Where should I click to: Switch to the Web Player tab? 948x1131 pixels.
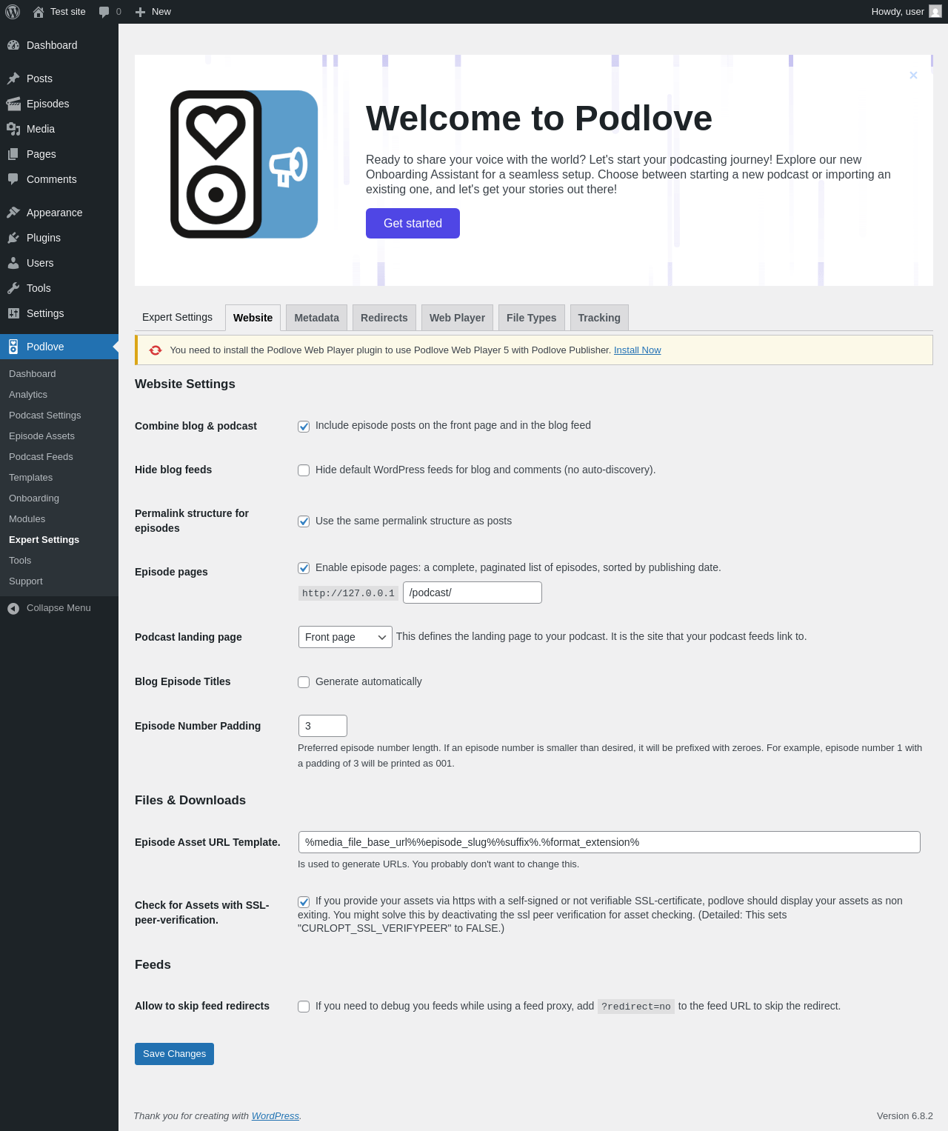point(457,318)
